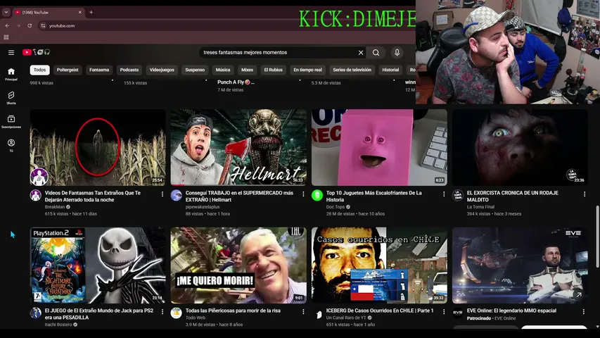Select the Todos filter chip
Viewport: 600px width, 338px height.
click(39, 70)
